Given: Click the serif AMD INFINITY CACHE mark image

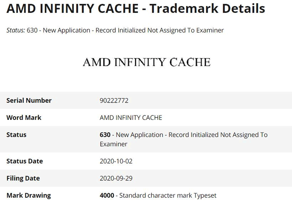Looking at the screenshot, I should click(147, 62).
